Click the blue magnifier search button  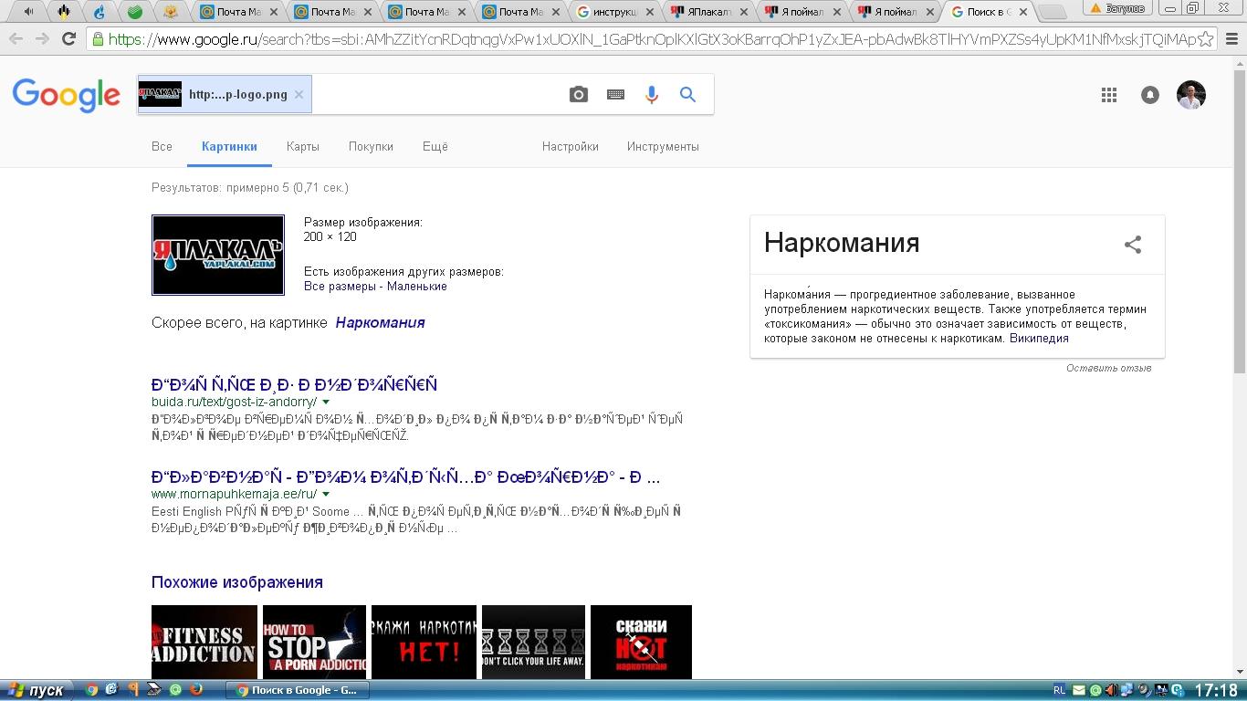pyautogui.click(x=687, y=95)
